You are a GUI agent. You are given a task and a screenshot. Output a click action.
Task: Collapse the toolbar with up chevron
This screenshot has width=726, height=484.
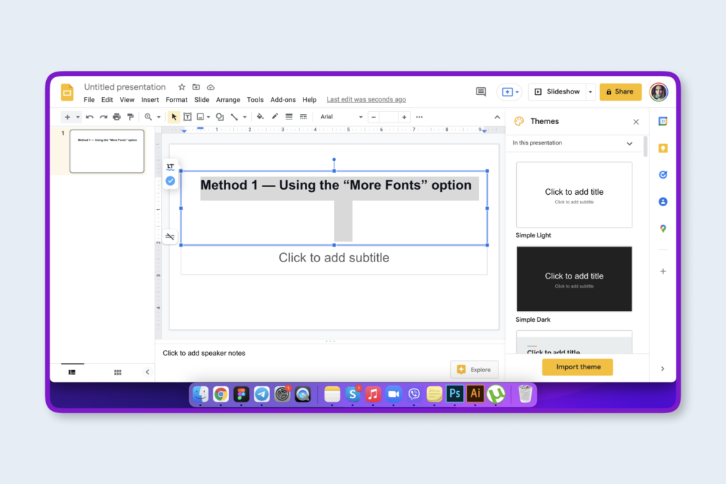(497, 117)
